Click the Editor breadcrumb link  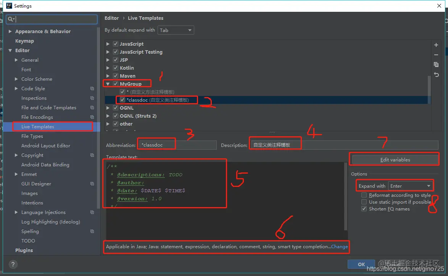point(112,18)
